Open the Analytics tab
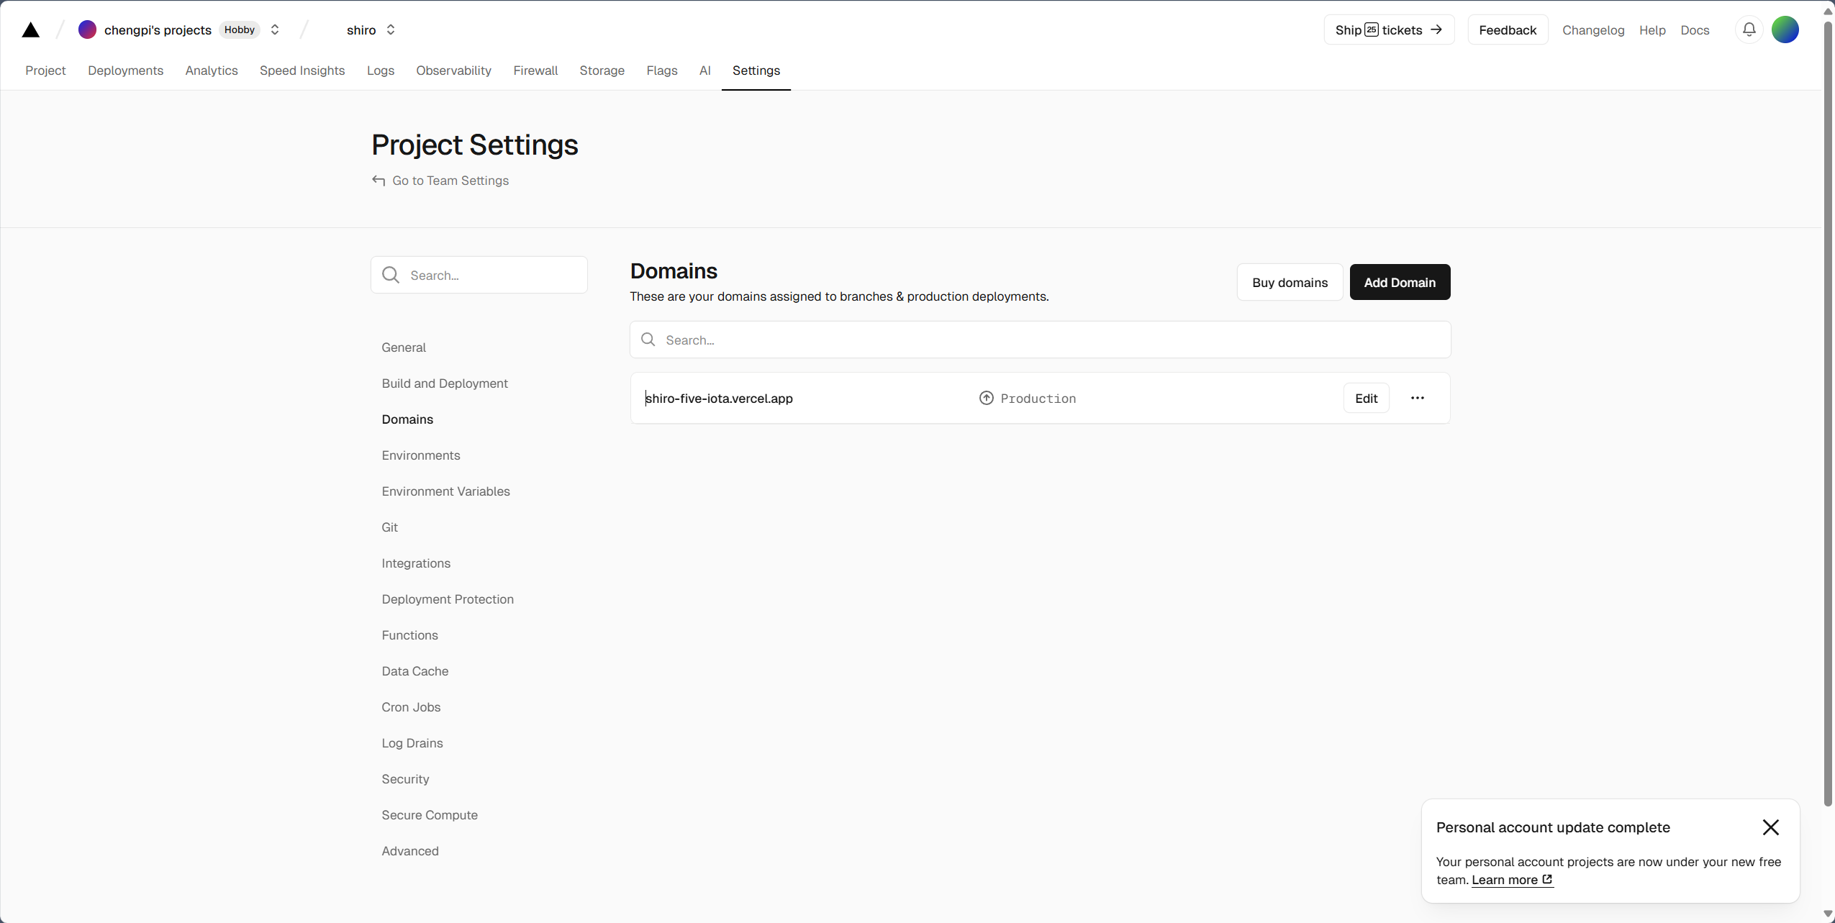 pyautogui.click(x=212, y=71)
